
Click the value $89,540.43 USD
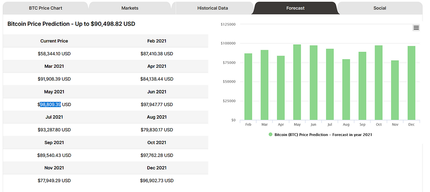[x=54, y=155]
